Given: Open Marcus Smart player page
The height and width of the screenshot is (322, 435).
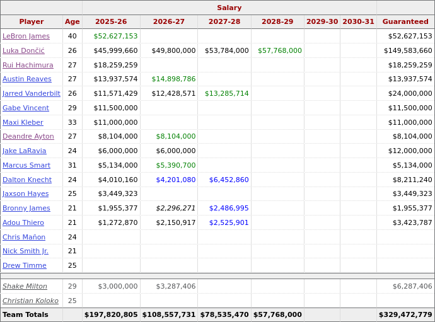Looking at the screenshot, I should [26, 165].
